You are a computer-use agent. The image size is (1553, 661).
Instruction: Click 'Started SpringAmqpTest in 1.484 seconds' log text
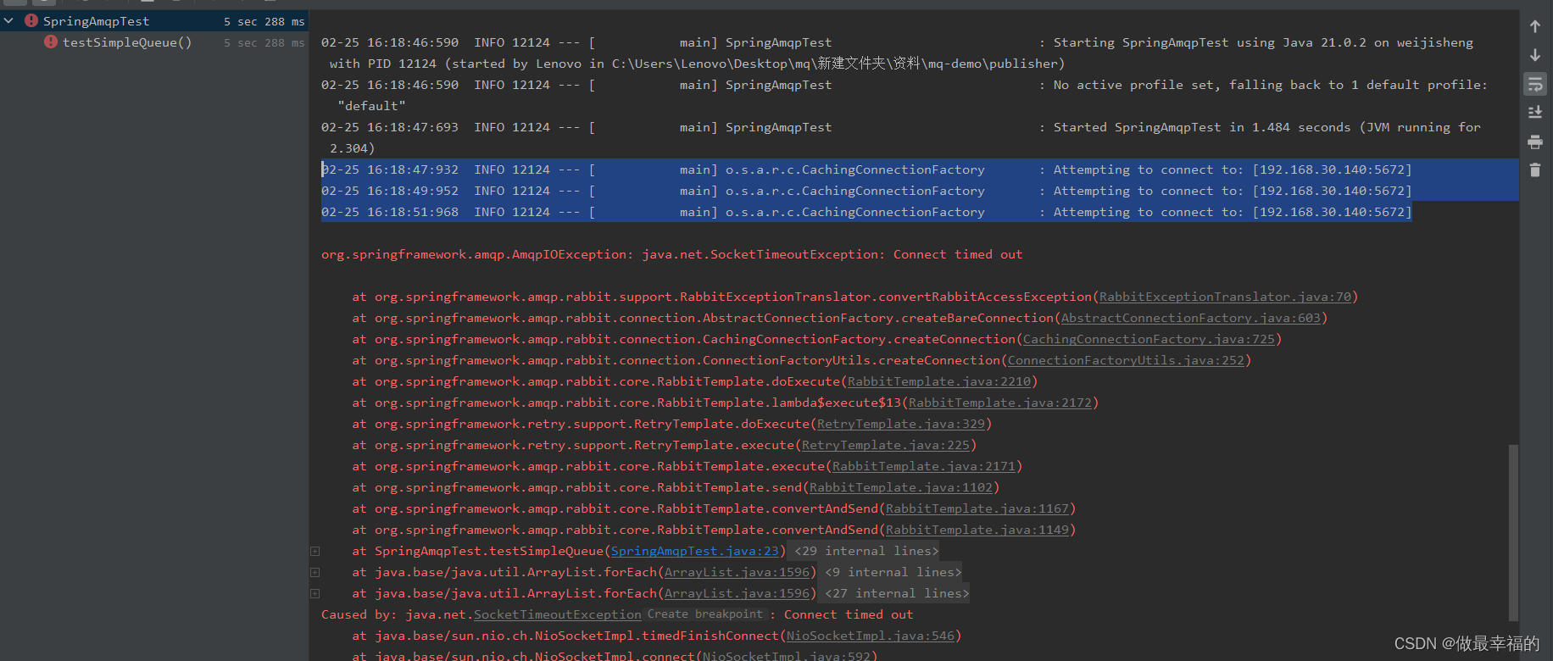[x=1266, y=127]
